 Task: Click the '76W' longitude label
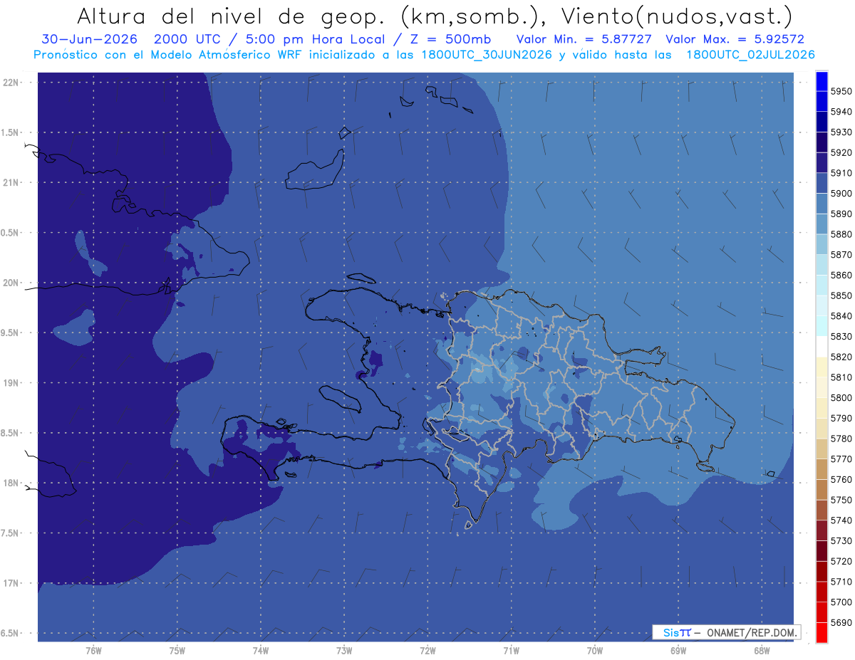tap(93, 650)
